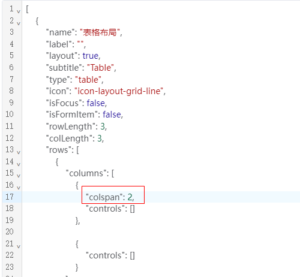This screenshot has width=300, height=277.
Task: Click the "colspan" key on line 17
Action: click(x=104, y=197)
